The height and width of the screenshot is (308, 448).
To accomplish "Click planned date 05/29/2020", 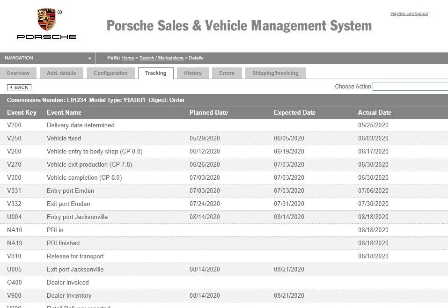I will click(205, 138).
